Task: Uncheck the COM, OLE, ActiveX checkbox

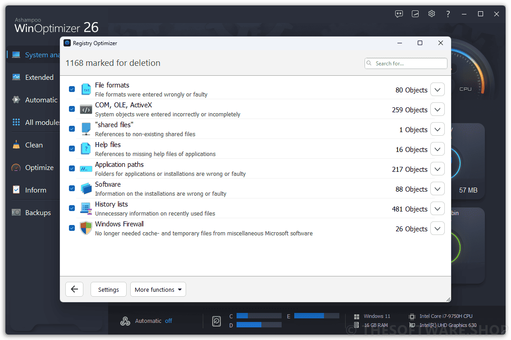Action: click(x=72, y=109)
